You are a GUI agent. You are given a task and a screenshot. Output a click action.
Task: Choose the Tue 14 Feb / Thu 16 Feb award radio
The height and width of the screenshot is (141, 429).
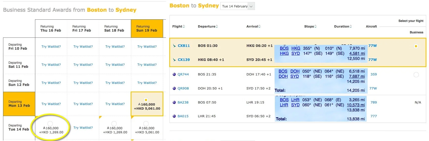coord(50,123)
